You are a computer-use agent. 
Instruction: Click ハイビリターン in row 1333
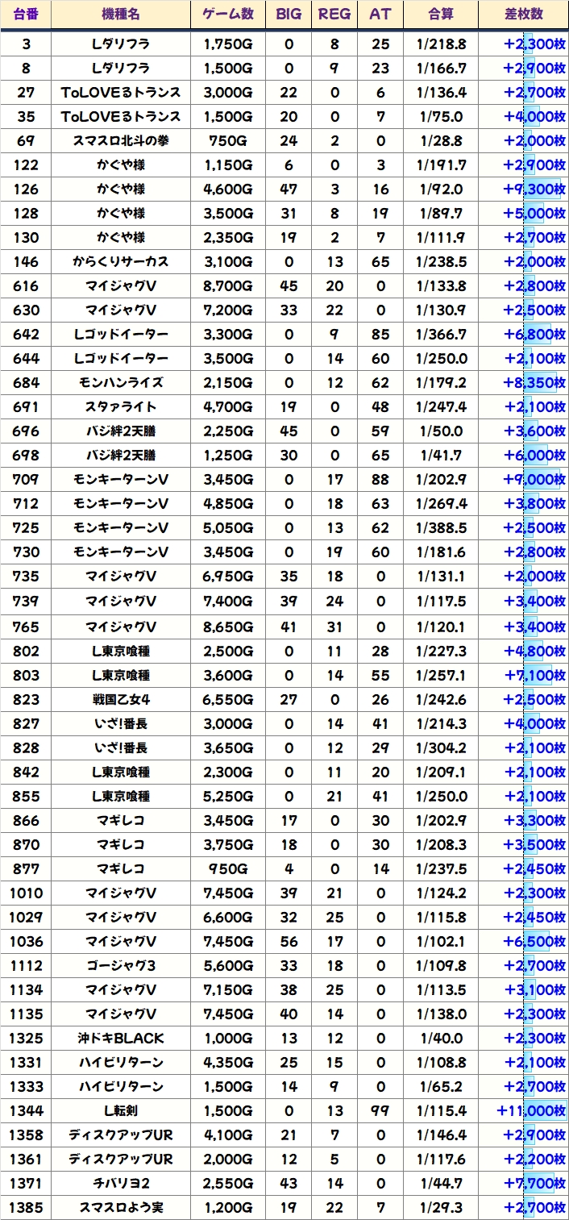[121, 1086]
